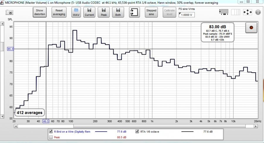Maximize the RTA window

coord(248,2)
